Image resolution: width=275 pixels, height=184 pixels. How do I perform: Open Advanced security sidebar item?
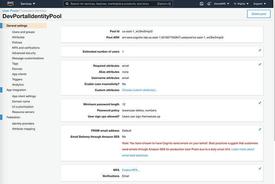24,53
